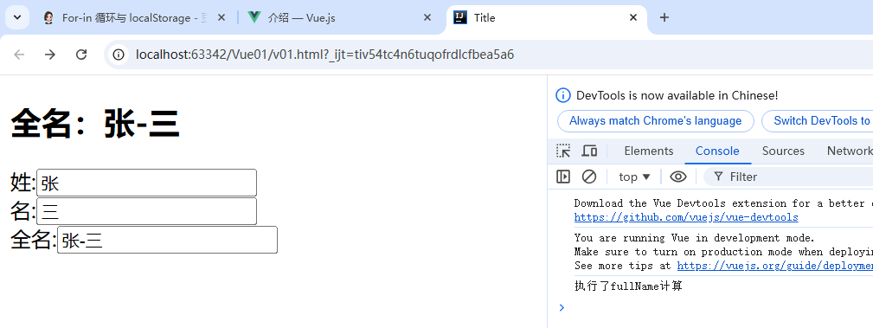Open the top JavaScript context dropdown
873x328 pixels.
coord(635,177)
